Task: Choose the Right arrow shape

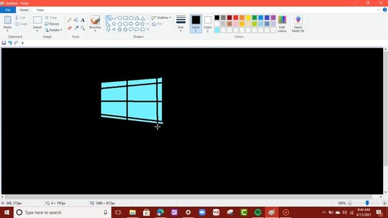Action: 131,24
